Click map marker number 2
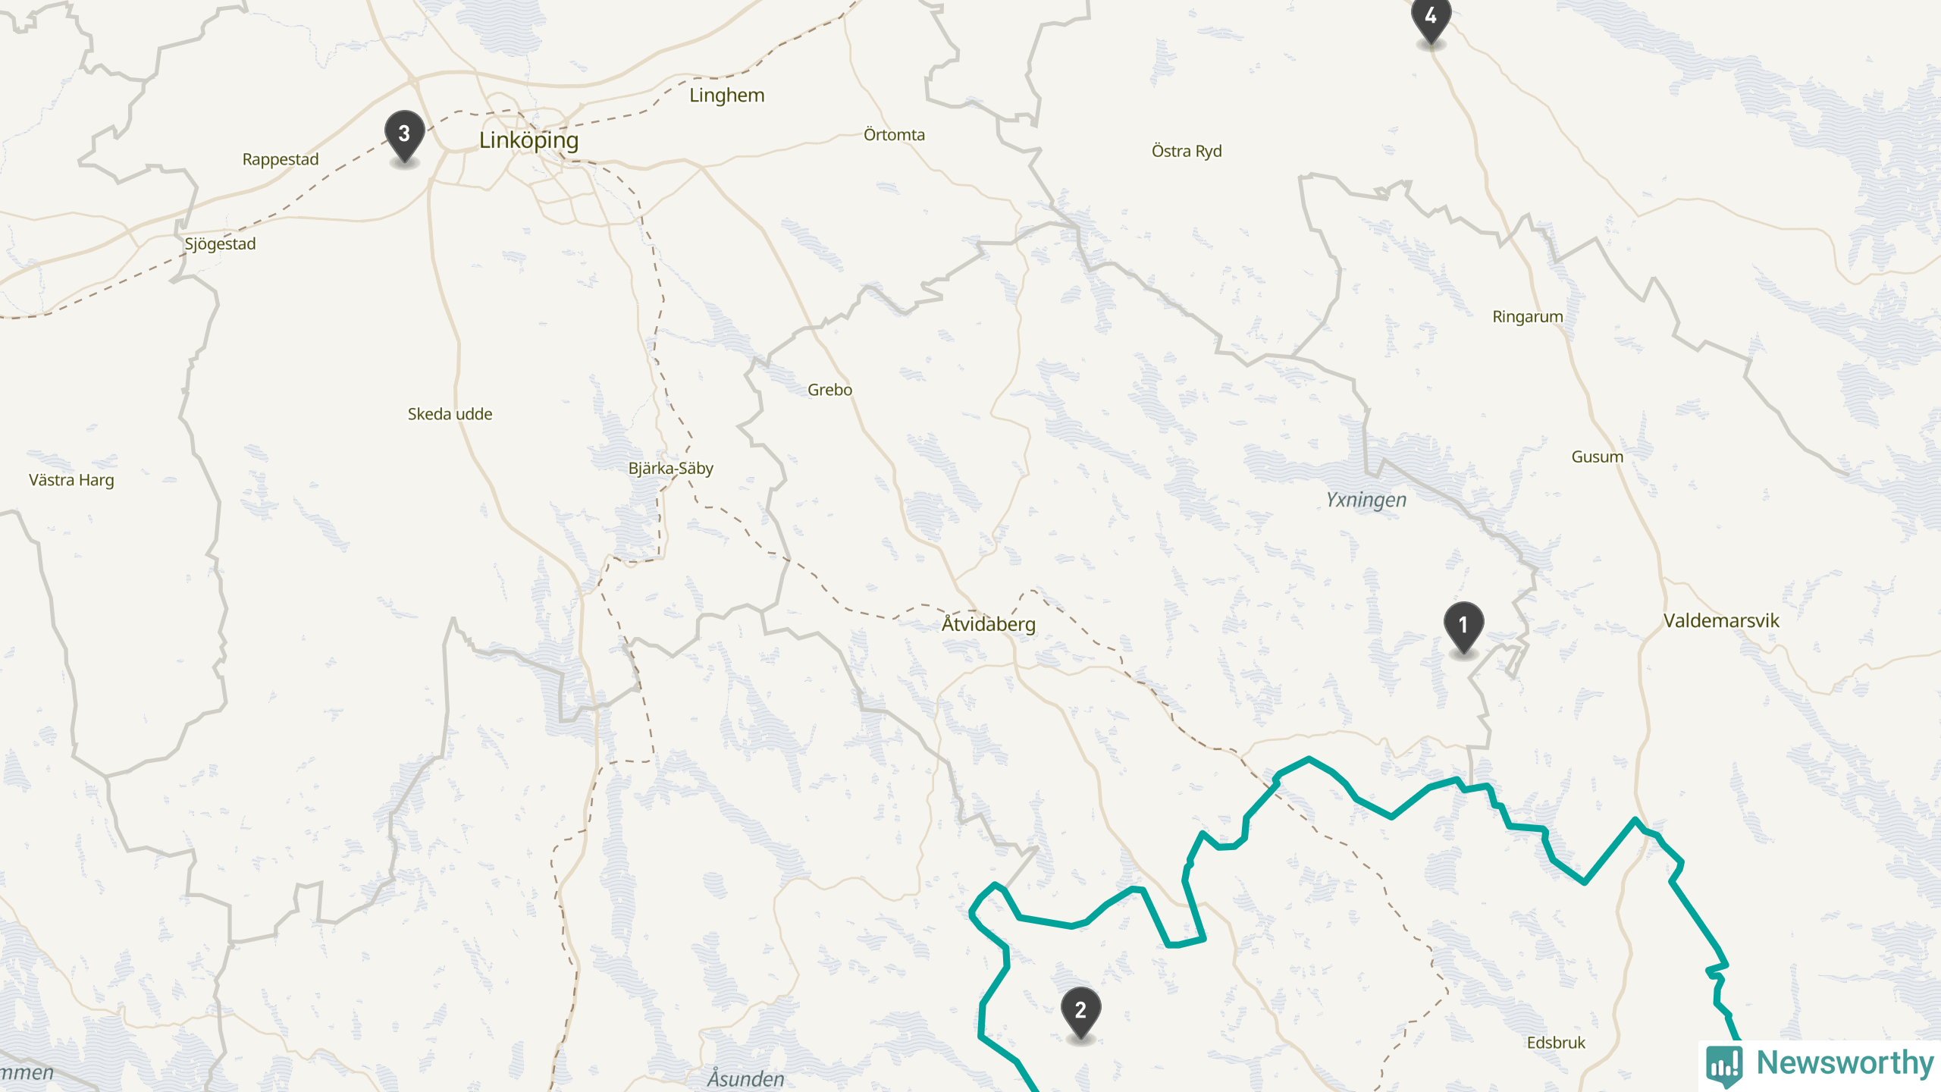Viewport: 1941px width, 1092px height. (1080, 1012)
